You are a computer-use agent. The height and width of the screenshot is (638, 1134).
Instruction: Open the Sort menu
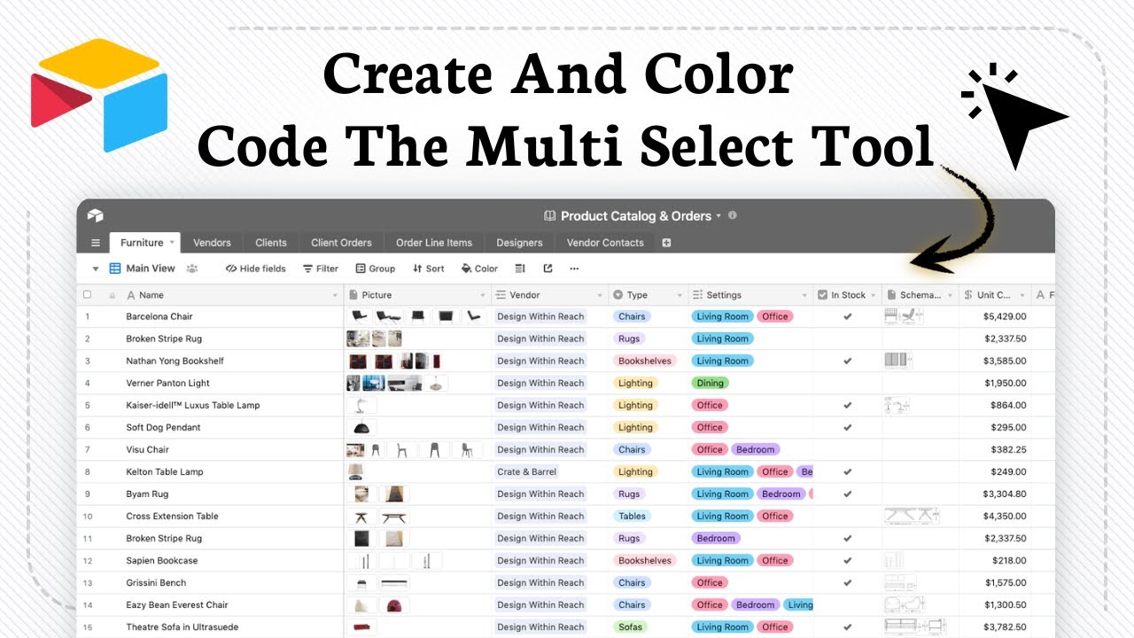click(429, 268)
